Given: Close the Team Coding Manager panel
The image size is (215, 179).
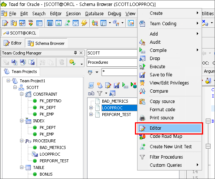Looking at the screenshot, I should click(x=81, y=53).
